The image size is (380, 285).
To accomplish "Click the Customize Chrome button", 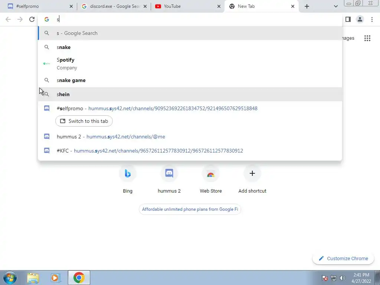I will click(x=343, y=259).
